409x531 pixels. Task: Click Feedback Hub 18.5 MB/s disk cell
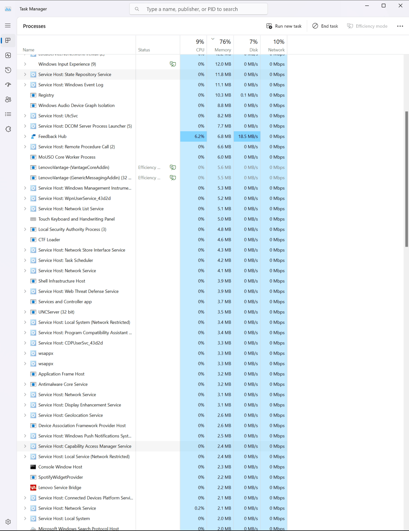tap(247, 136)
